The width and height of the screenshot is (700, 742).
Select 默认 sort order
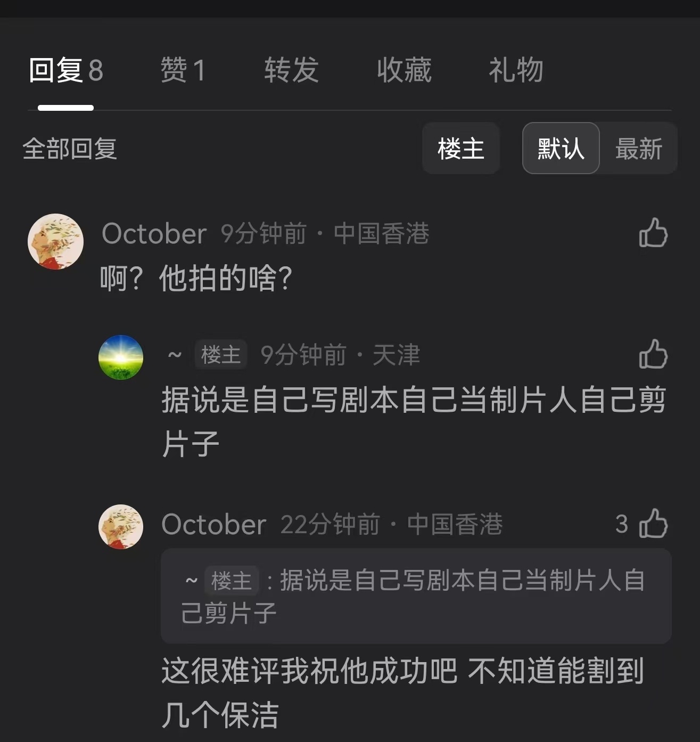[561, 148]
